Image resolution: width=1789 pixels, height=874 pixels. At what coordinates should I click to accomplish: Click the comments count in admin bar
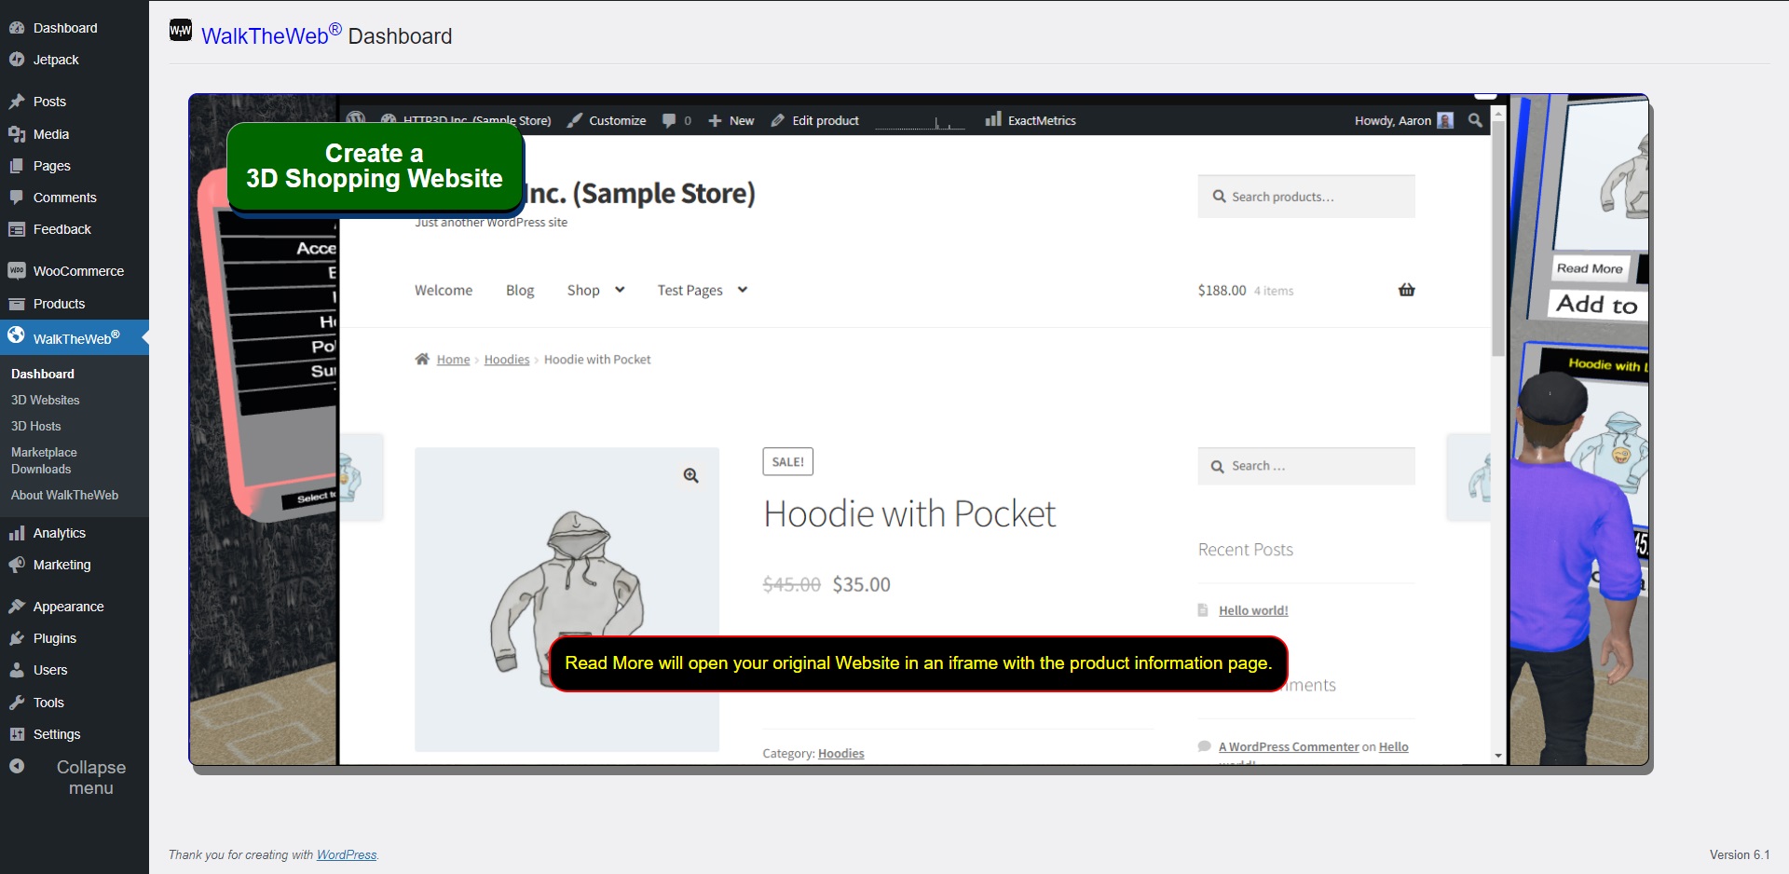coord(677,120)
